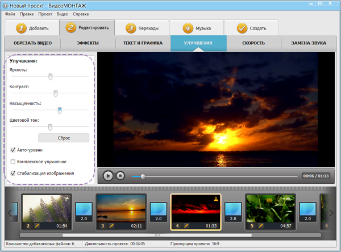
Task: Click the Яркость slider handle
Action: 51,77
